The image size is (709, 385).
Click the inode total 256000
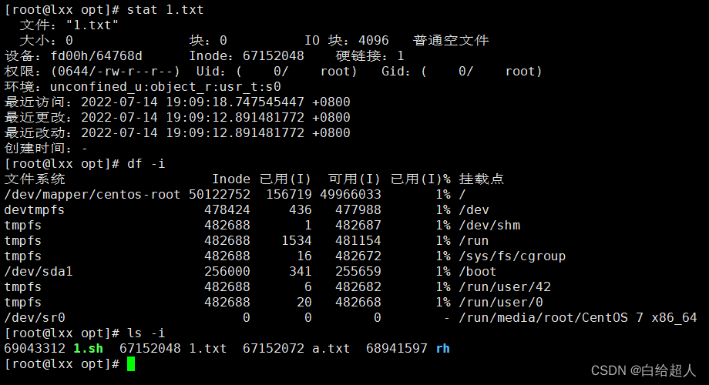[x=227, y=271]
